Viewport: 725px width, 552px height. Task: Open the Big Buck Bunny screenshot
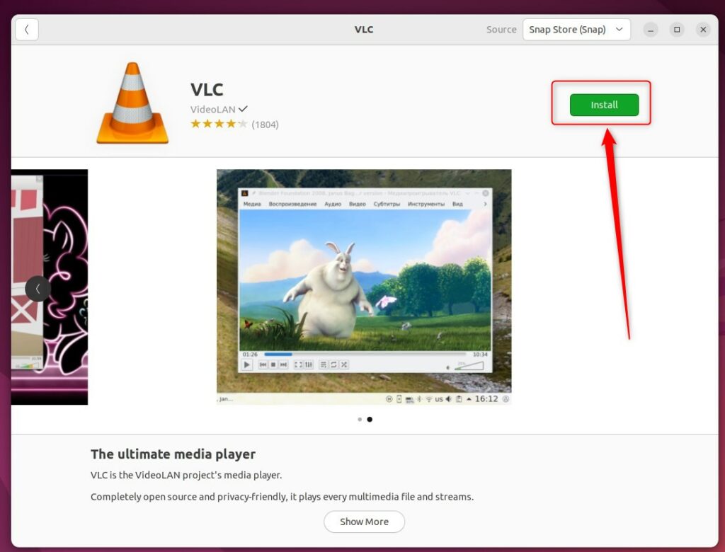point(364,287)
